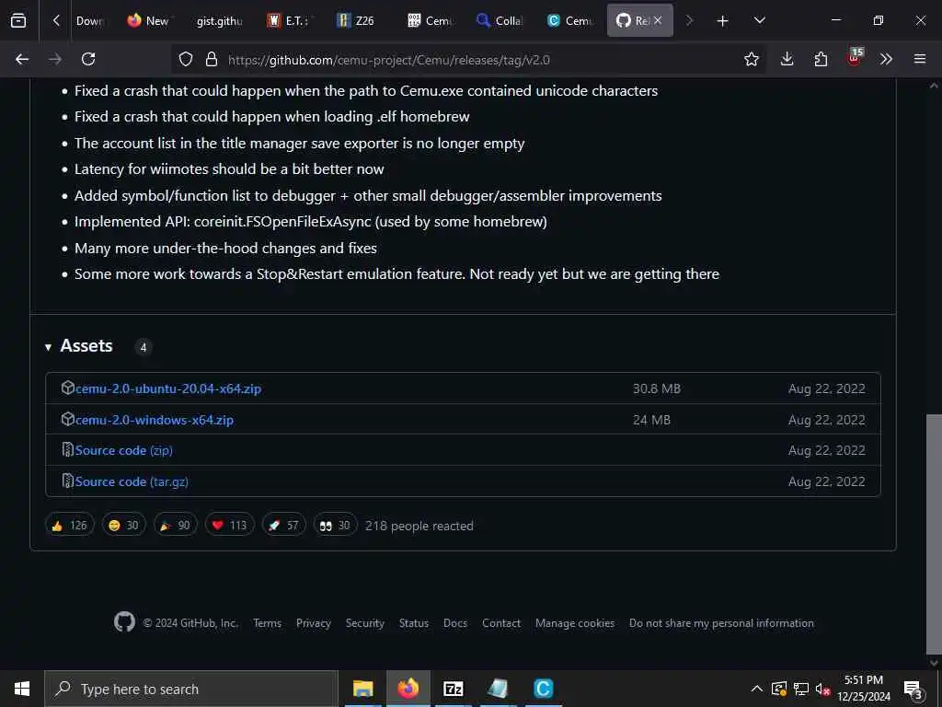This screenshot has width=942, height=707.
Task: Switch to the Colla search tab
Action: (500, 21)
